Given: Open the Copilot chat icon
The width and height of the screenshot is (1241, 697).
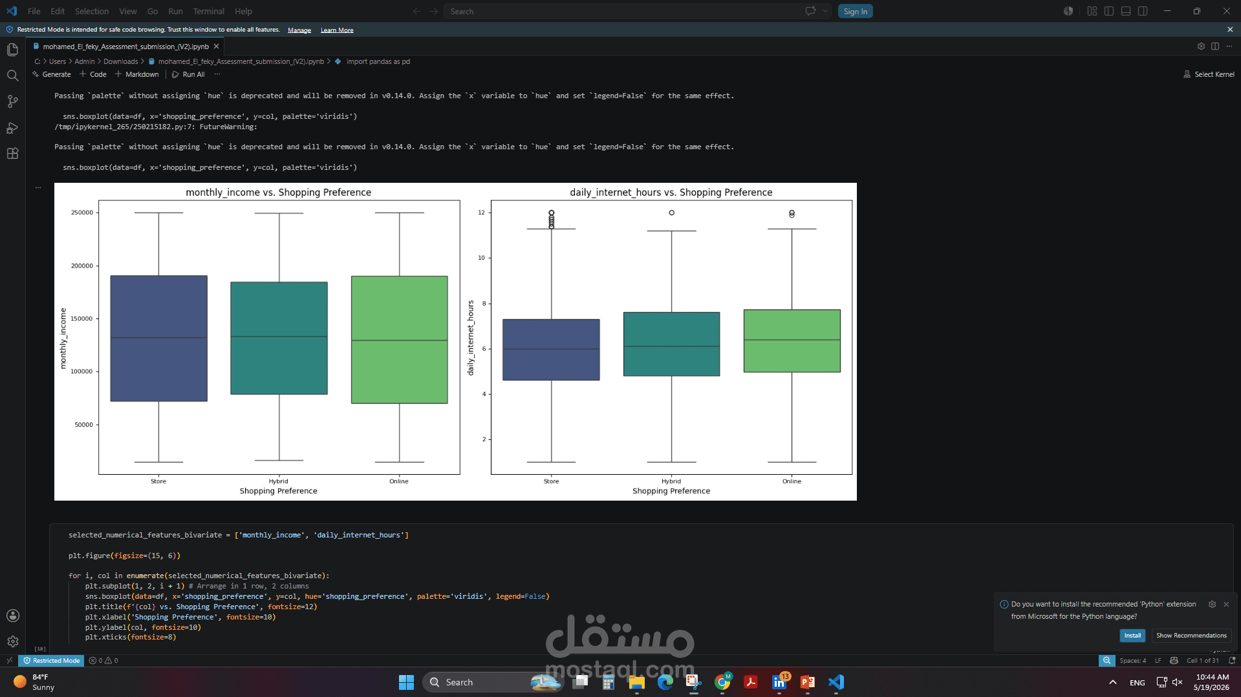Looking at the screenshot, I should pyautogui.click(x=810, y=11).
